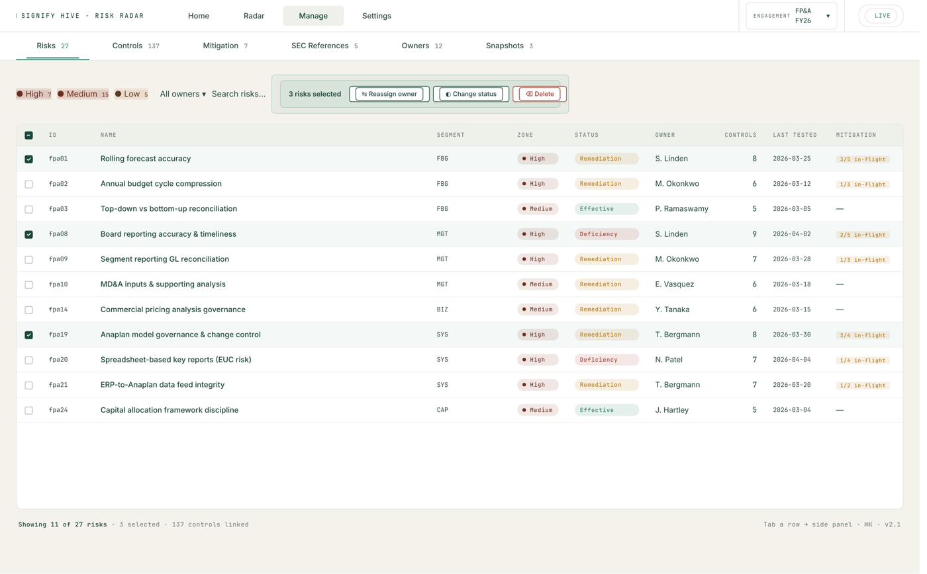The image size is (927, 574).
Task: Click the Change status button
Action: click(475, 95)
